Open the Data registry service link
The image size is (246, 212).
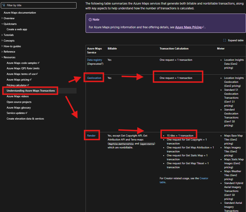click(x=95, y=60)
